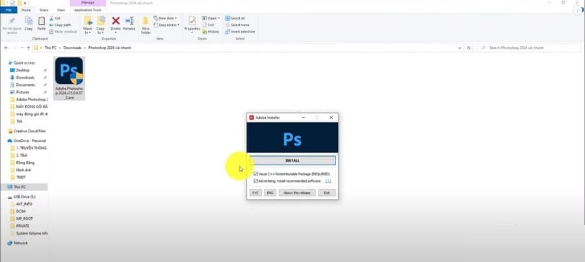Create a New folder from the ribbon
Viewport: 585px width, 262px height.
(146, 25)
